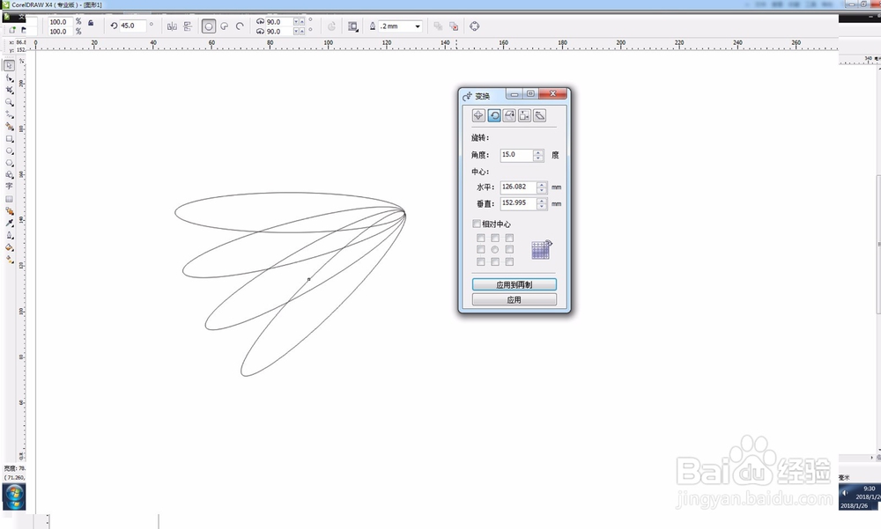Enable the 相对中心 checkbox
The image size is (881, 529).
click(477, 224)
